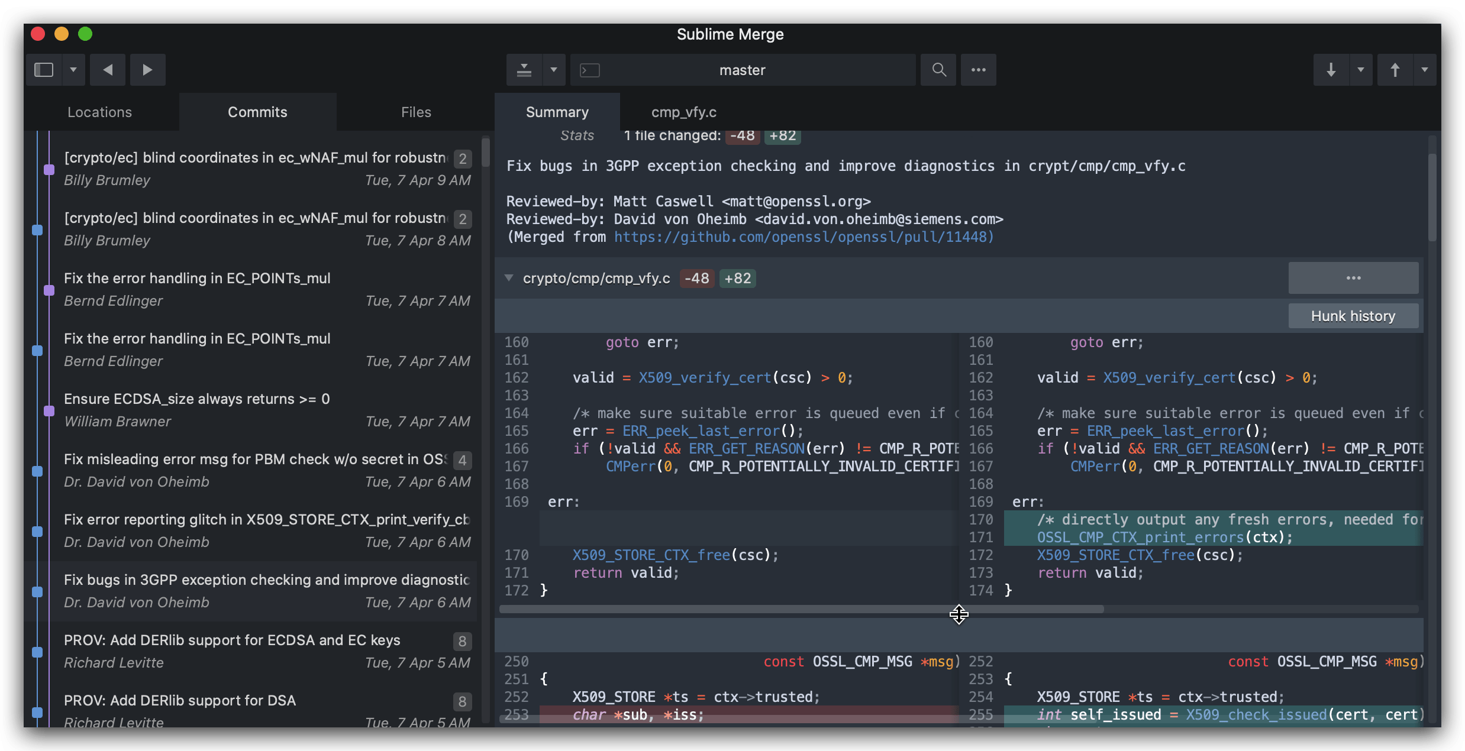
Task: Click the pull down-arrow icon
Action: click(1331, 70)
